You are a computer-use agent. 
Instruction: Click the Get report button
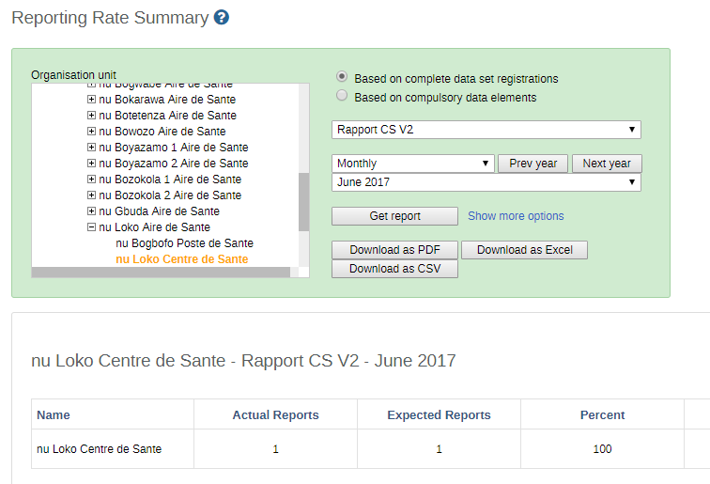pos(394,216)
